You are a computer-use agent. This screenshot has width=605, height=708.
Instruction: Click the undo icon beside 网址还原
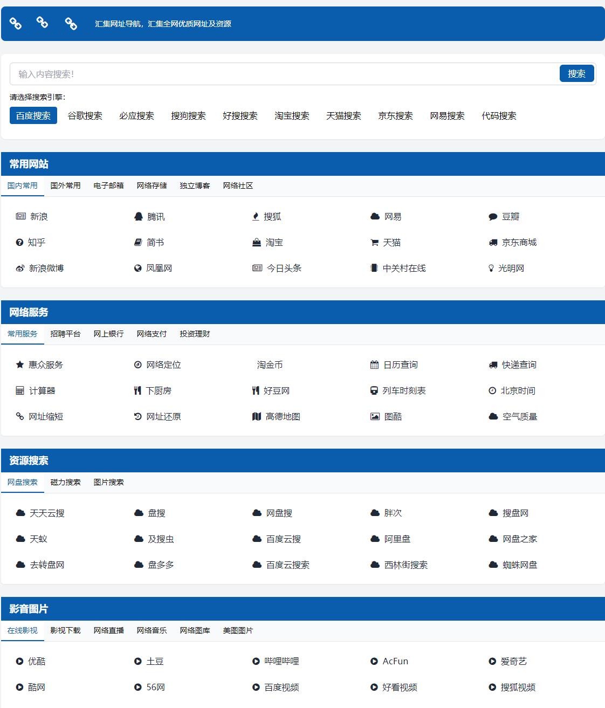(x=137, y=416)
